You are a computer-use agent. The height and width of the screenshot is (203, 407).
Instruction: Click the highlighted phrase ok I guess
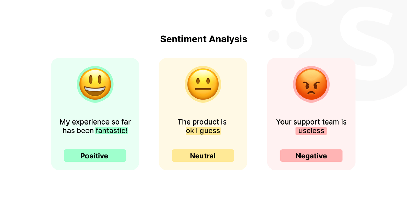(x=203, y=131)
